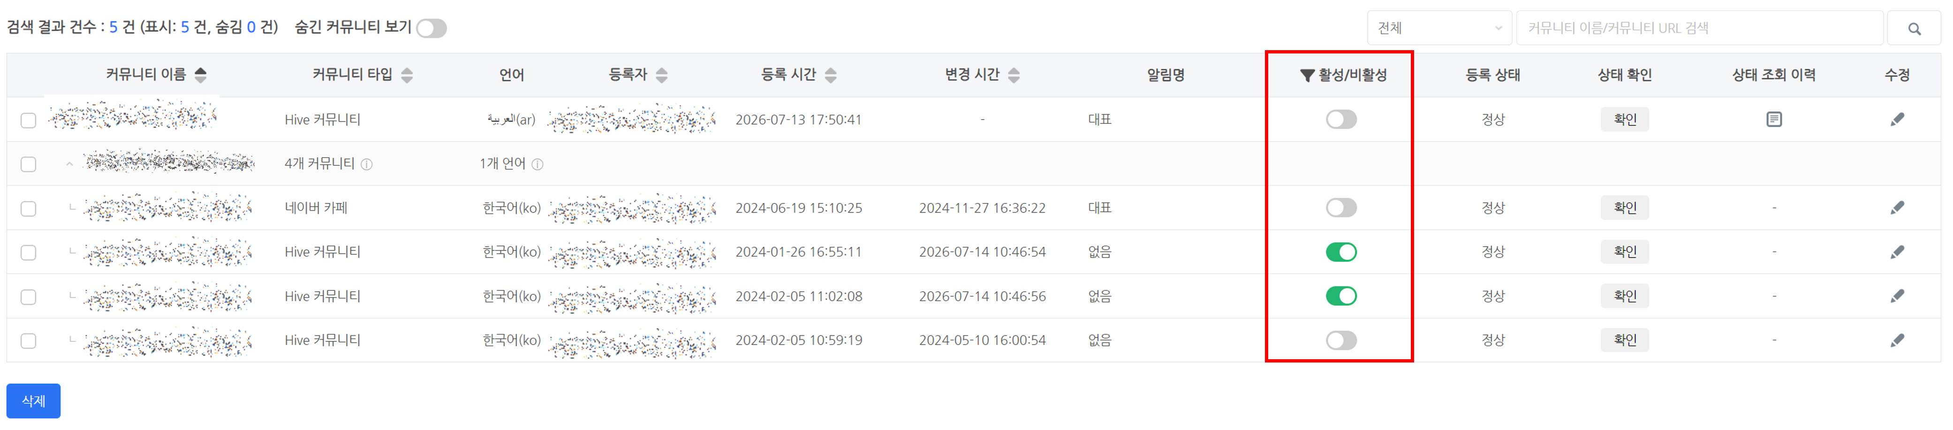Enable the active toggle for 네이버 카페 row

tap(1340, 208)
